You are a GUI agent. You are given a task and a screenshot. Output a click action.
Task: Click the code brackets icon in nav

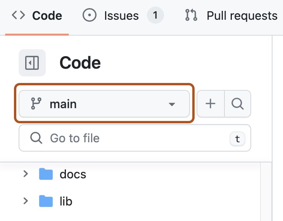click(18, 15)
